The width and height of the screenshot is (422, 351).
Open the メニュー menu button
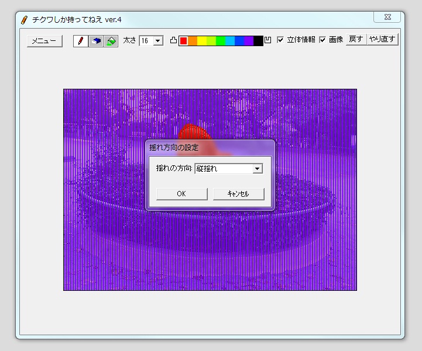[44, 41]
